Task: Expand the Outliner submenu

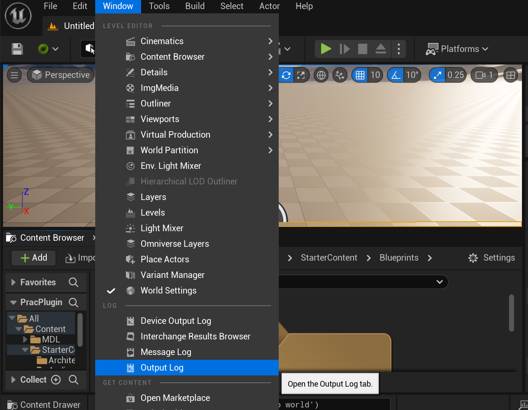Action: click(187, 103)
